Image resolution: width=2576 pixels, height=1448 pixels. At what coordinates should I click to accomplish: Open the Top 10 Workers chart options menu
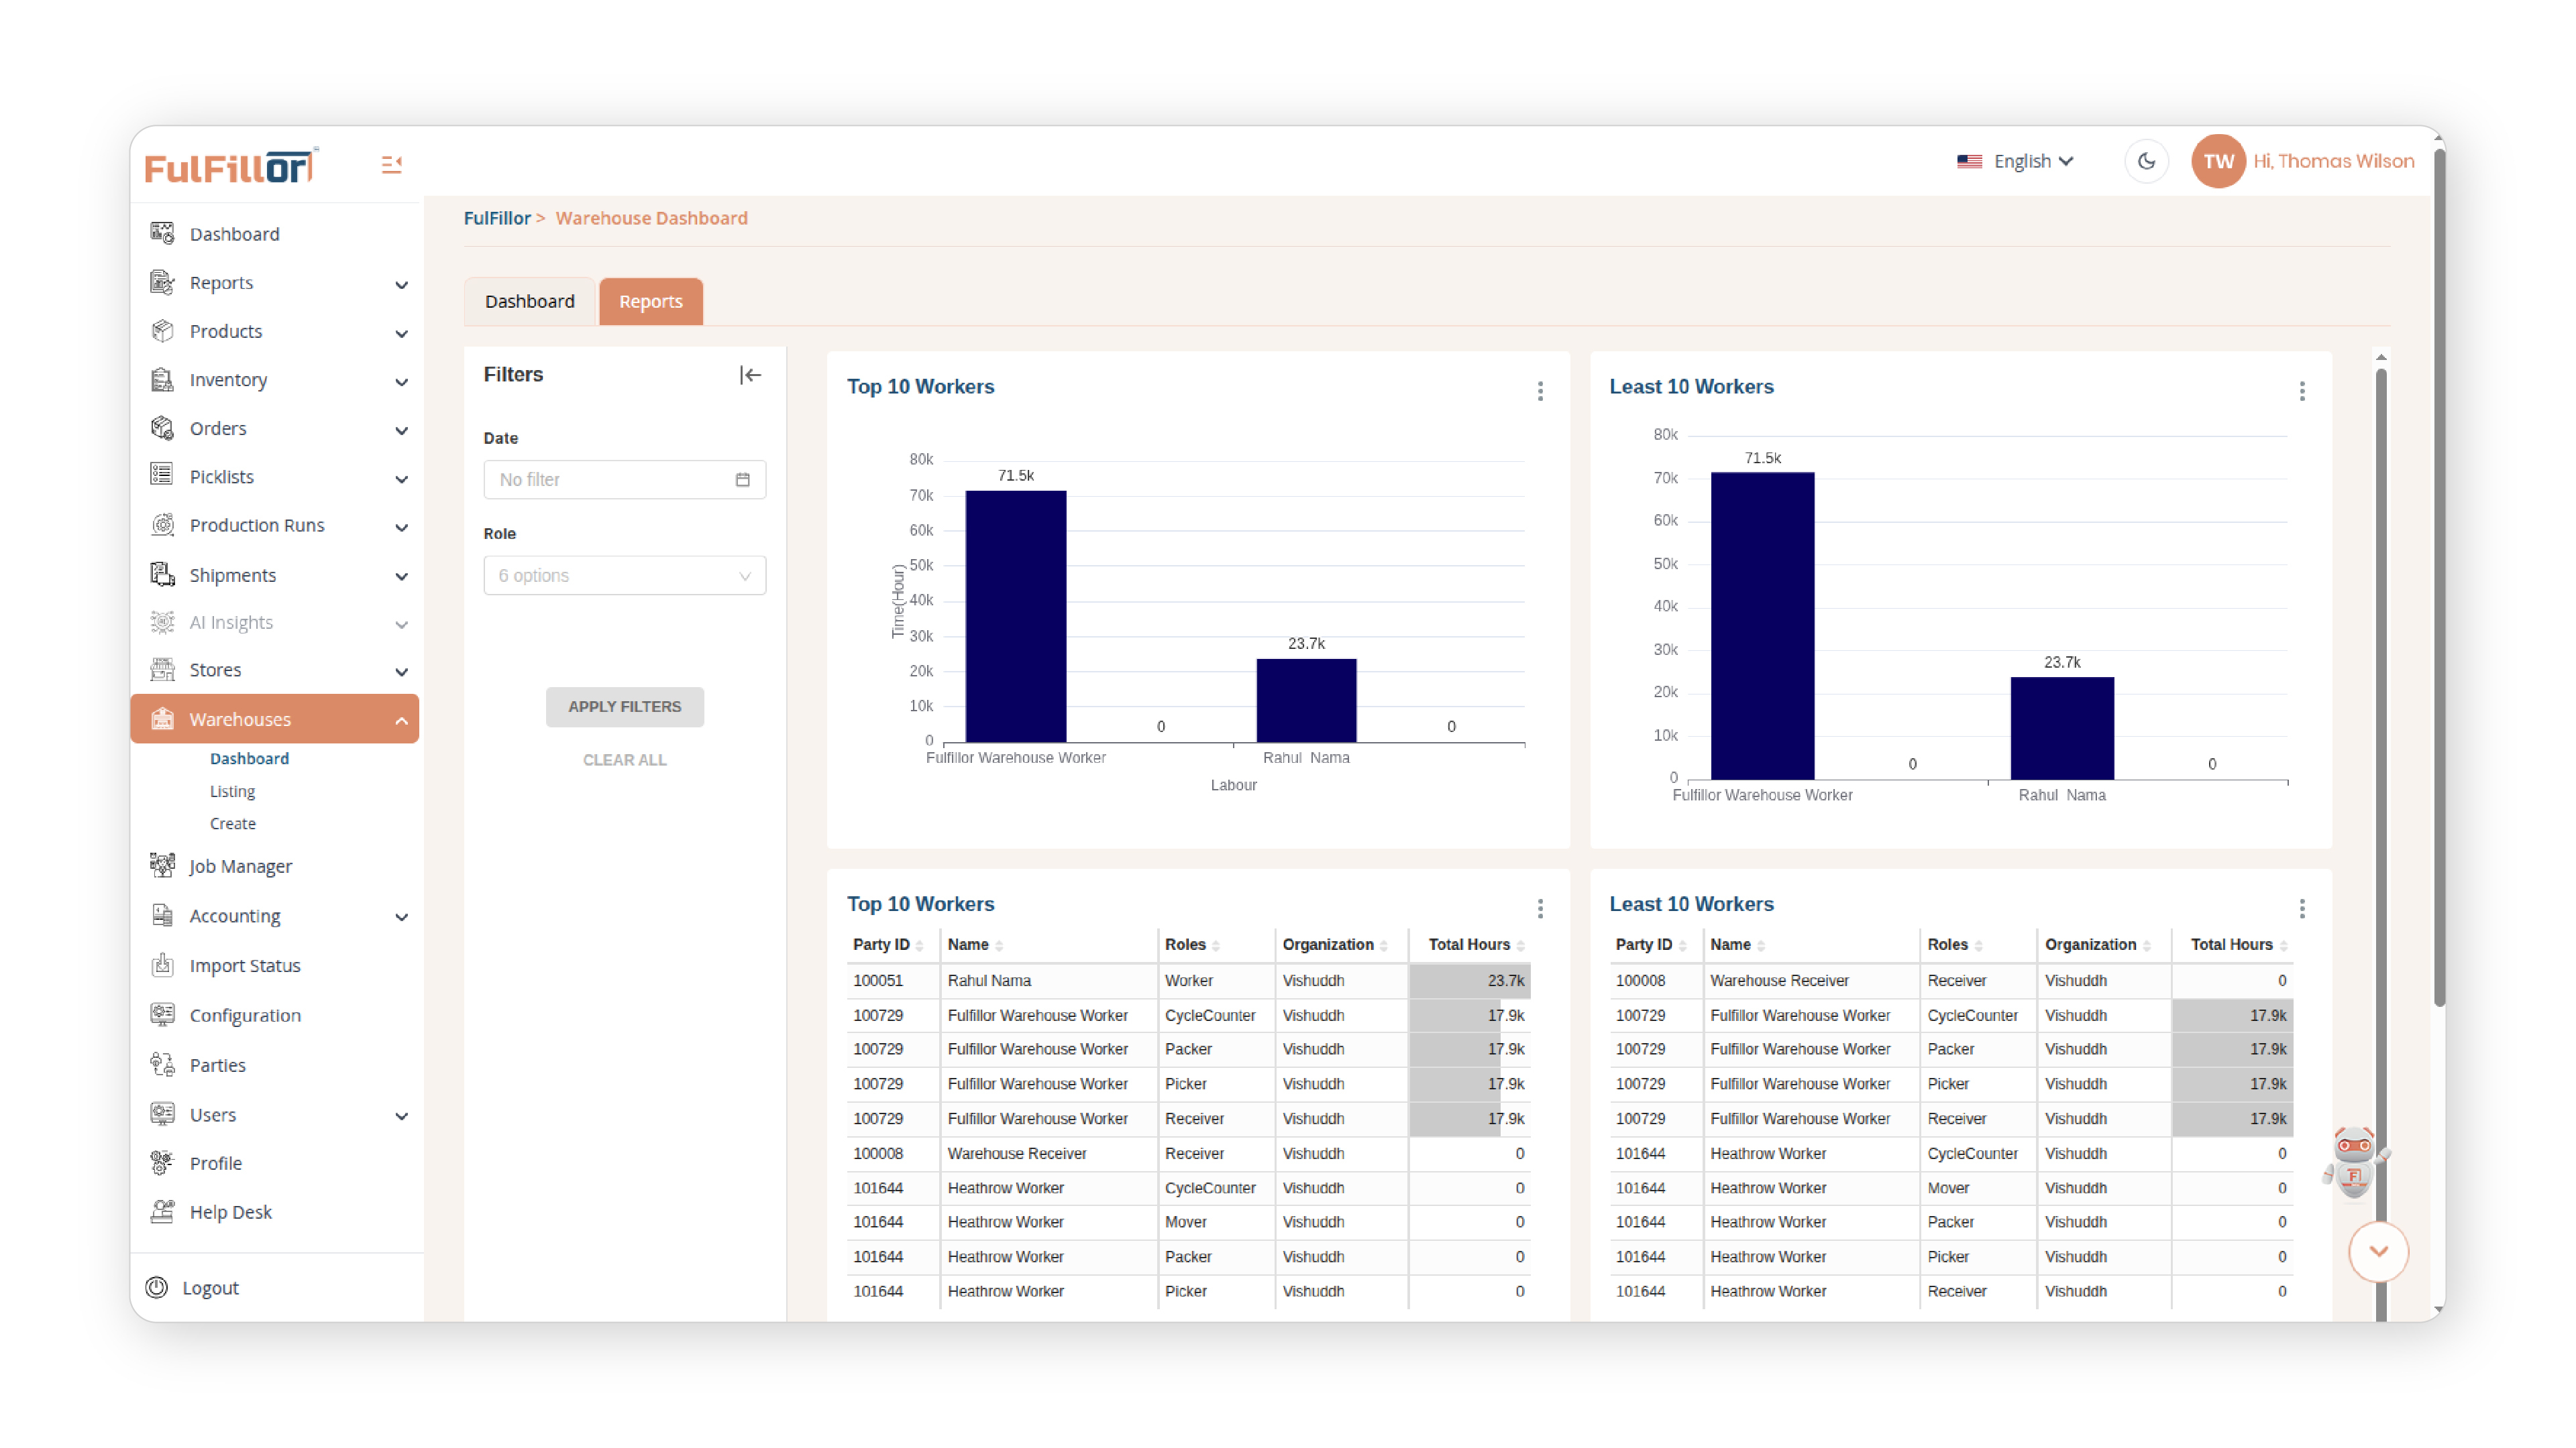1540,391
